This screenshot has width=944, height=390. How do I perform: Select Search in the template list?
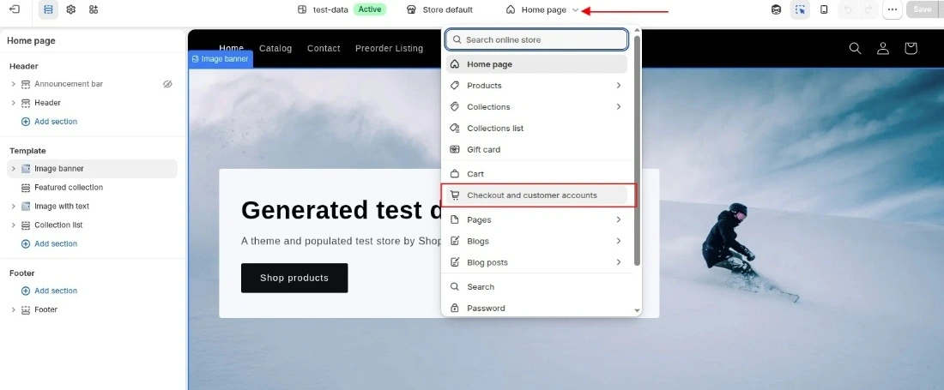pos(536,286)
